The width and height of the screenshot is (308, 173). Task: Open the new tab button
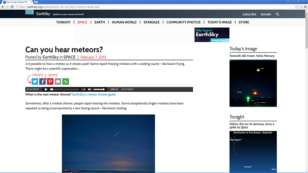click(x=36, y=2)
